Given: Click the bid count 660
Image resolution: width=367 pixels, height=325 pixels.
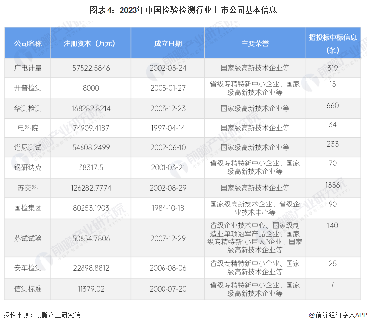Looking at the screenshot, I should point(332,105).
